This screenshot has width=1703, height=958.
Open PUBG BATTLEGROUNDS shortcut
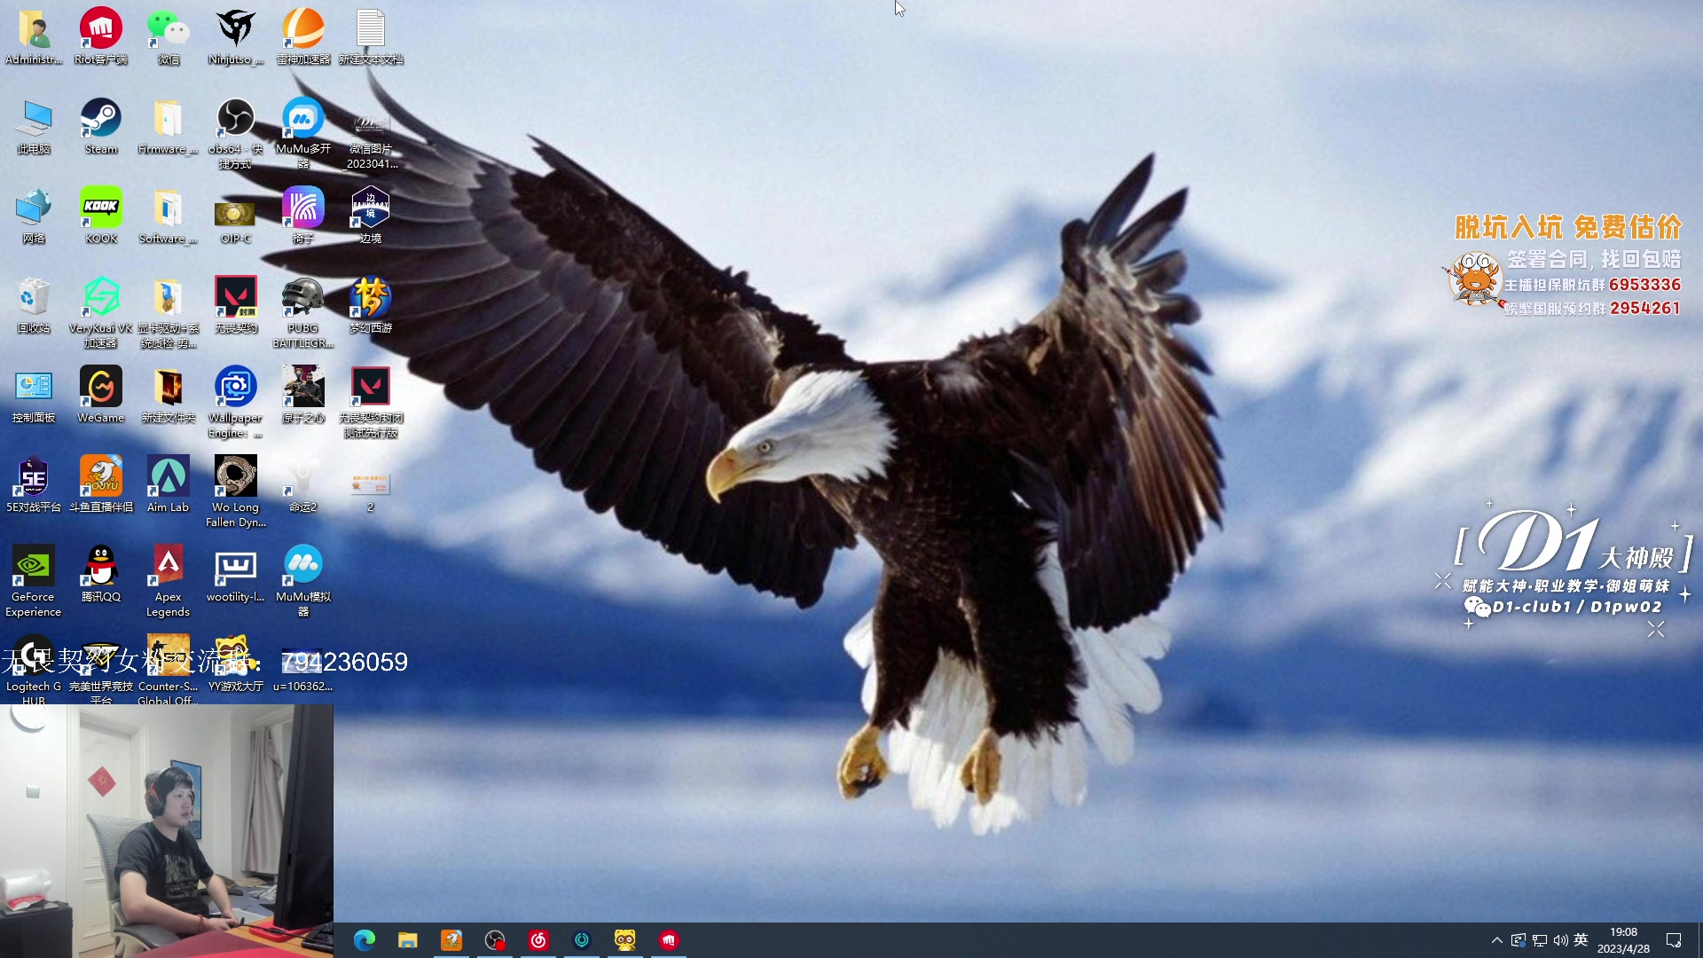(x=302, y=299)
